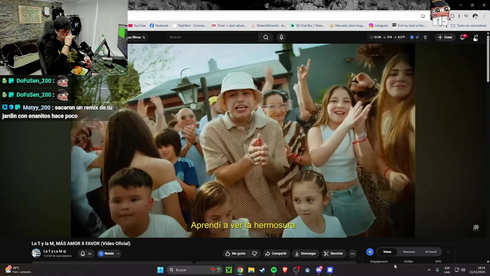The image size is (490, 276).
Task: Open find my look-a-like bookmark
Action: point(409,26)
